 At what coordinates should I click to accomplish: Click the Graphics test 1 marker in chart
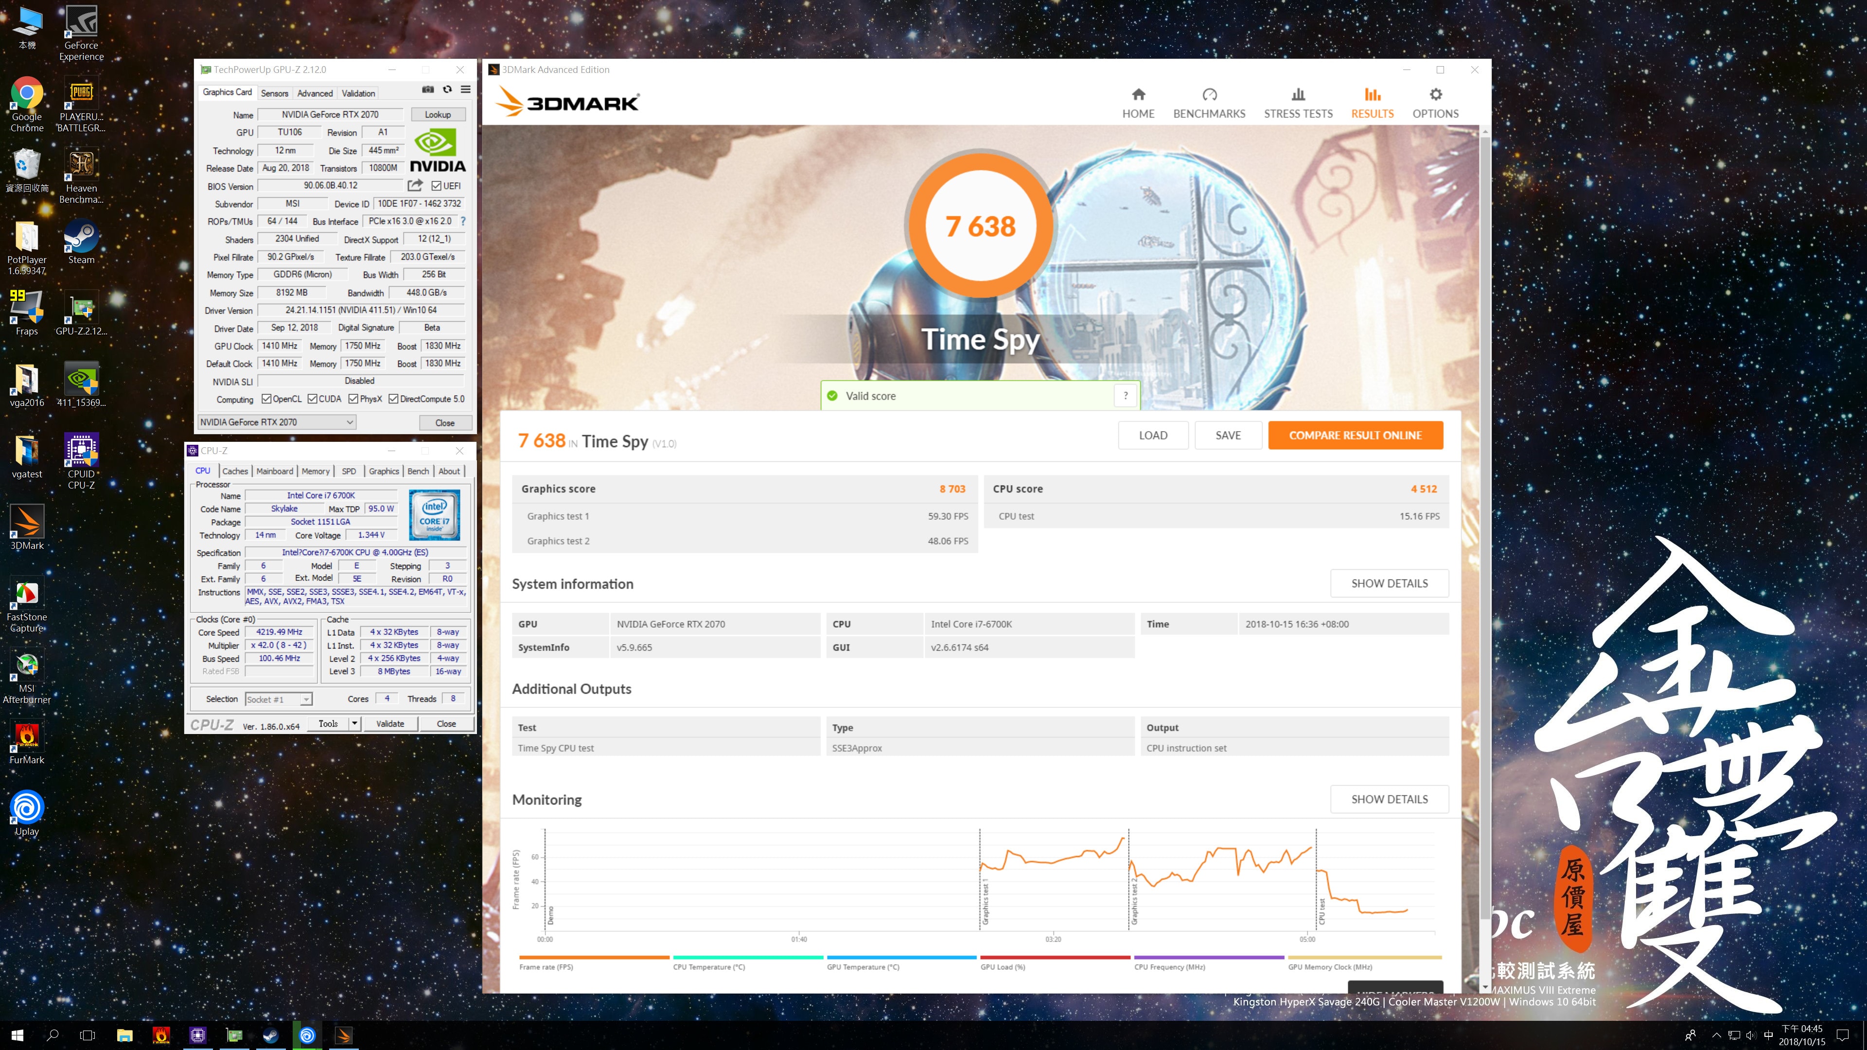[x=985, y=902]
